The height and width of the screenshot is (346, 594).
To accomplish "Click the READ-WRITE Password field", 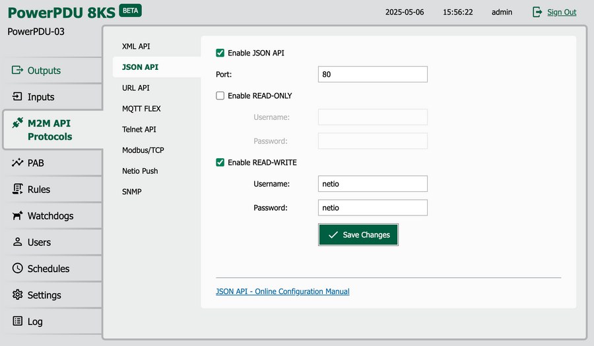I will click(373, 208).
